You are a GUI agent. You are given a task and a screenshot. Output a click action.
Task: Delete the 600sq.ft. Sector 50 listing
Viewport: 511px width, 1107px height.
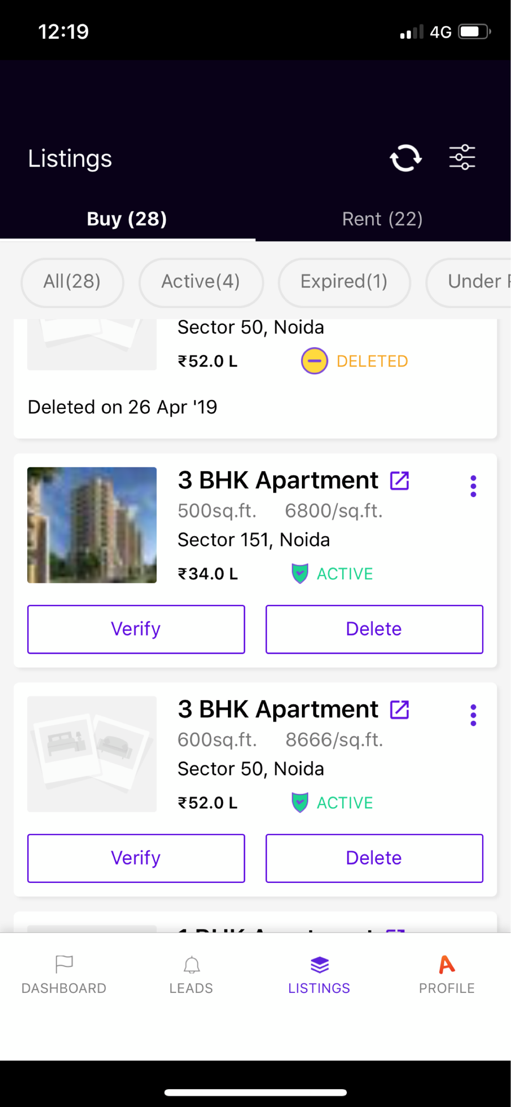pyautogui.click(x=374, y=858)
